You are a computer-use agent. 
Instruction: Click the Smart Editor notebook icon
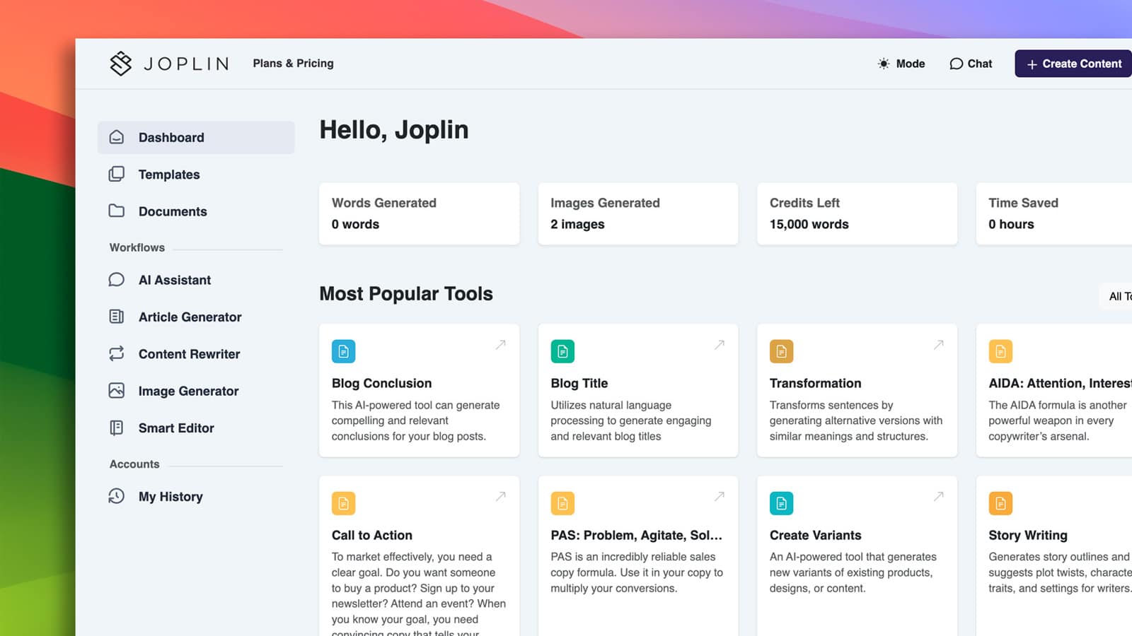(x=117, y=428)
